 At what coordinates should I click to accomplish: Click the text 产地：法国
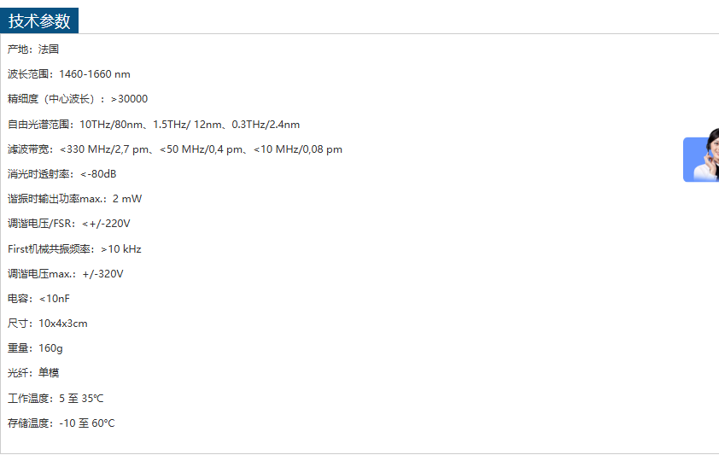(x=33, y=50)
